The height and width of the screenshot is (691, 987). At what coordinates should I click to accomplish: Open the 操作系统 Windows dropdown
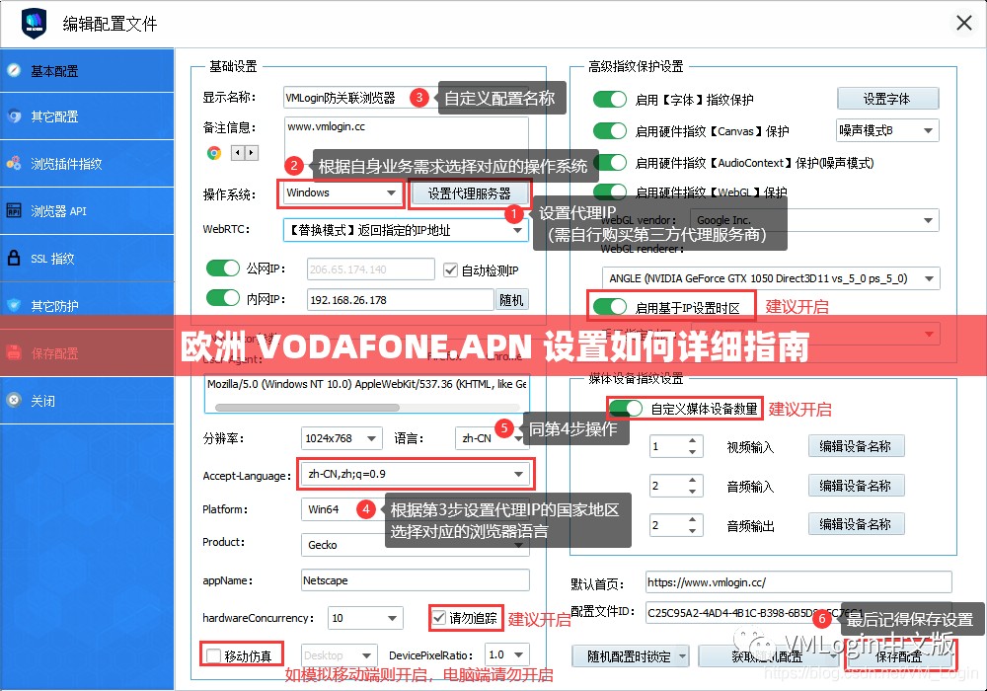point(342,192)
